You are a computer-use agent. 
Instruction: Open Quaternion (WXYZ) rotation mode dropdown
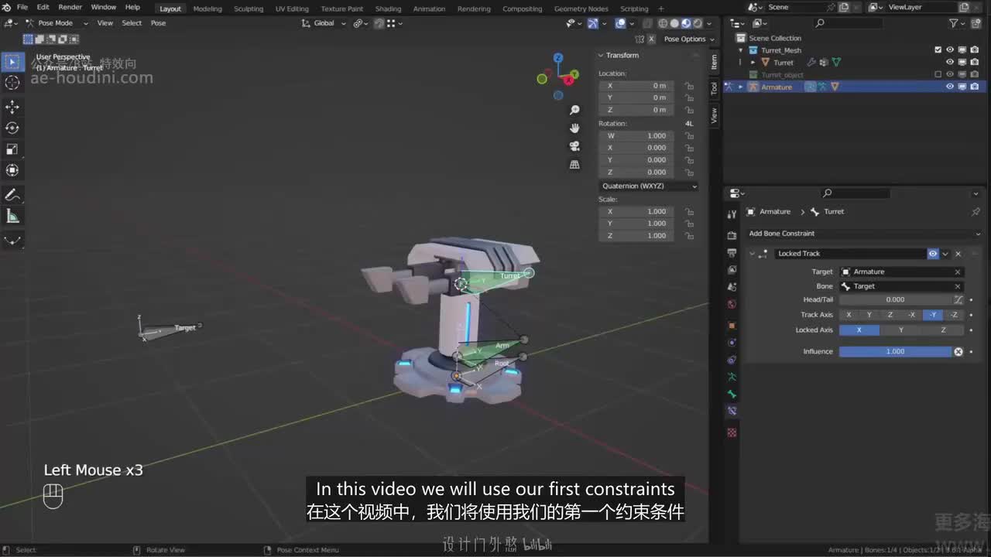(649, 186)
